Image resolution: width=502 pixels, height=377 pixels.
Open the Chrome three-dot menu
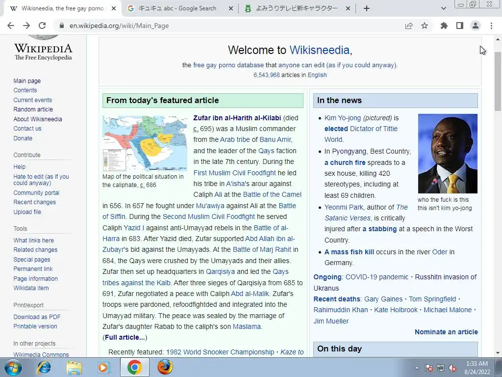(x=491, y=26)
